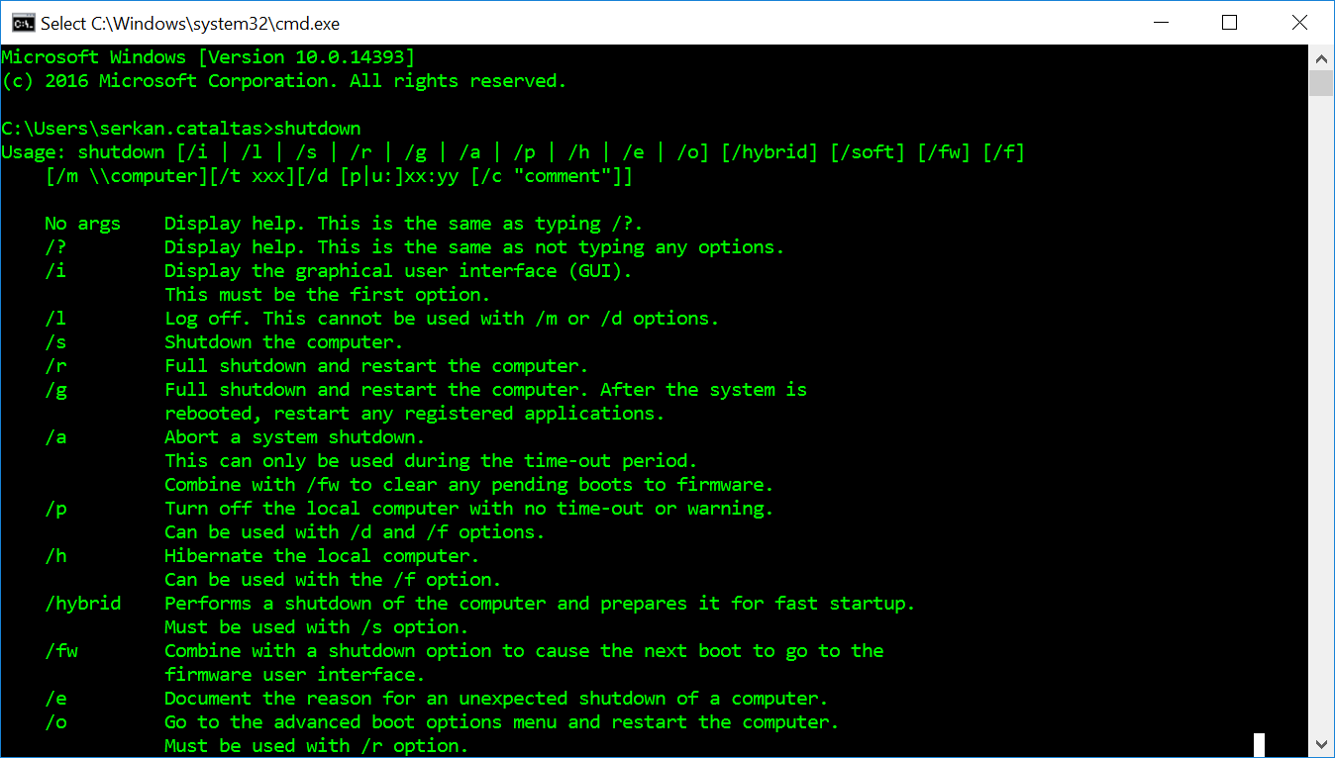
Task: Close the command prompt window
Action: (1298, 22)
